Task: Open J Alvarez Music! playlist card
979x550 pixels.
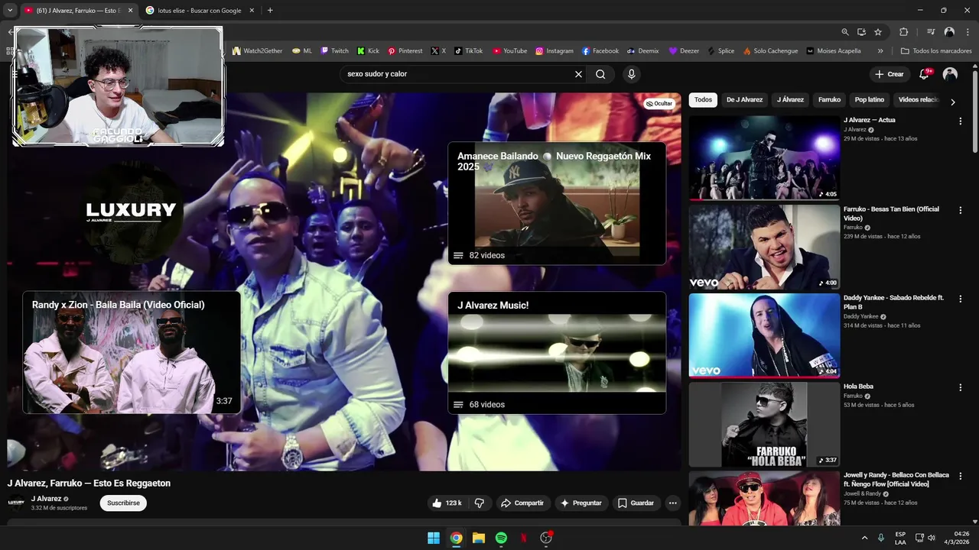Action: (x=557, y=353)
